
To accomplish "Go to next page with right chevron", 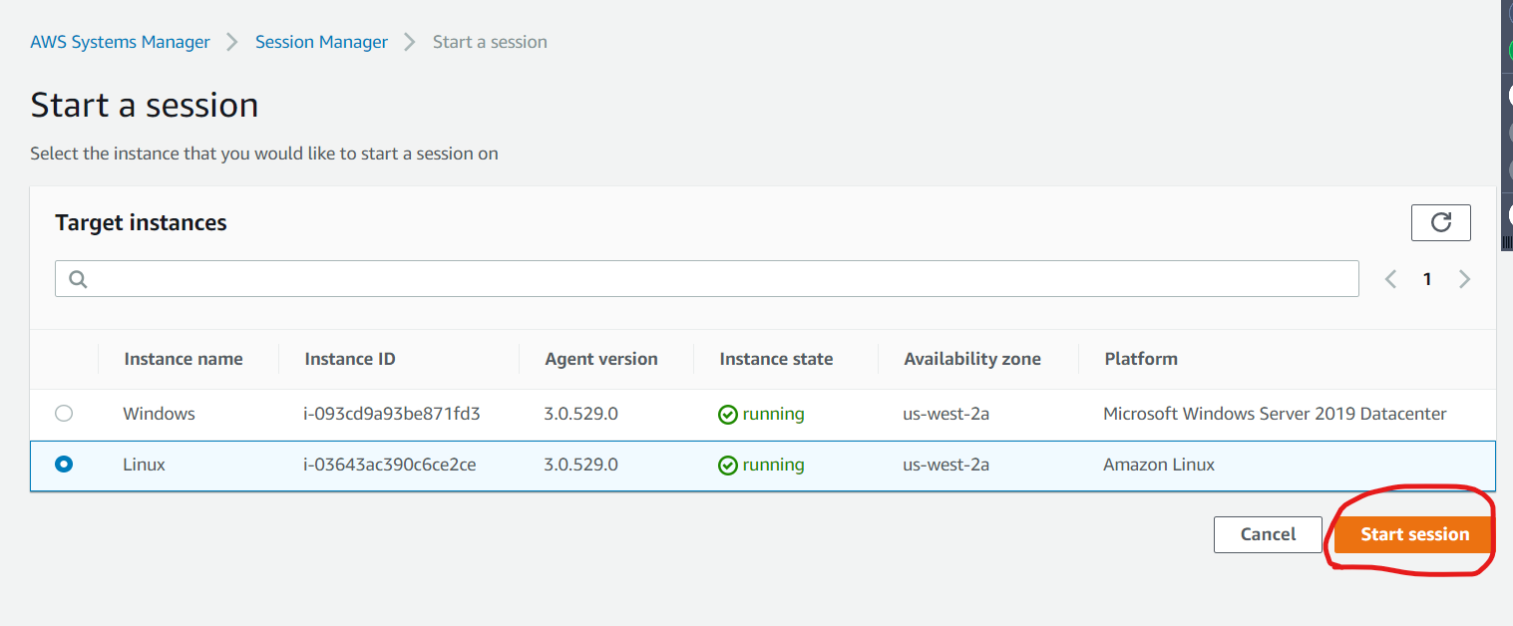I will [x=1464, y=279].
